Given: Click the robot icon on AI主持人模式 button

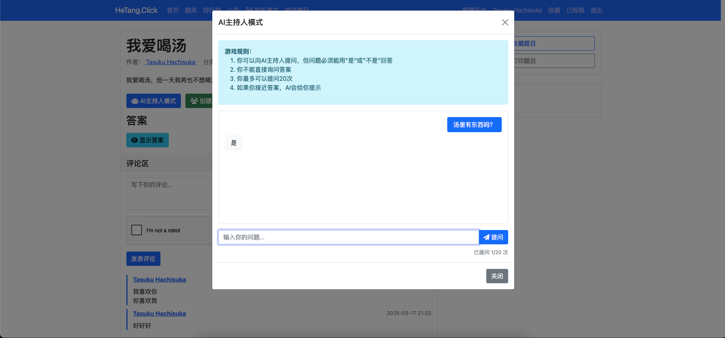Looking at the screenshot, I should [134, 101].
